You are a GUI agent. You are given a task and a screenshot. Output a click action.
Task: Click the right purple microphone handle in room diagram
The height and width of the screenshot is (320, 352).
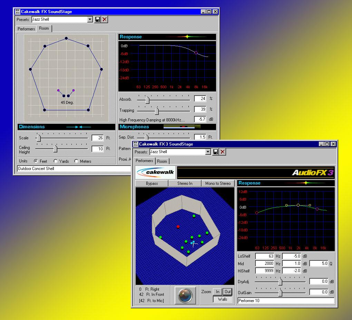(74, 90)
